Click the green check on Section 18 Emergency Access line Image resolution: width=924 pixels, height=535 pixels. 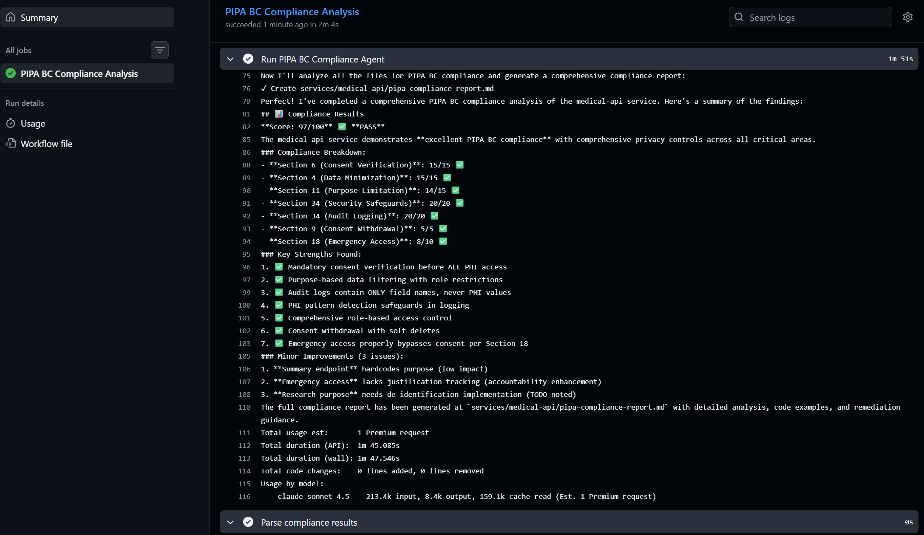pos(443,241)
